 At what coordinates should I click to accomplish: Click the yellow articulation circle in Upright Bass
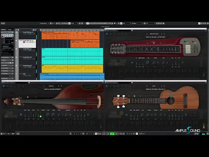[6, 116]
